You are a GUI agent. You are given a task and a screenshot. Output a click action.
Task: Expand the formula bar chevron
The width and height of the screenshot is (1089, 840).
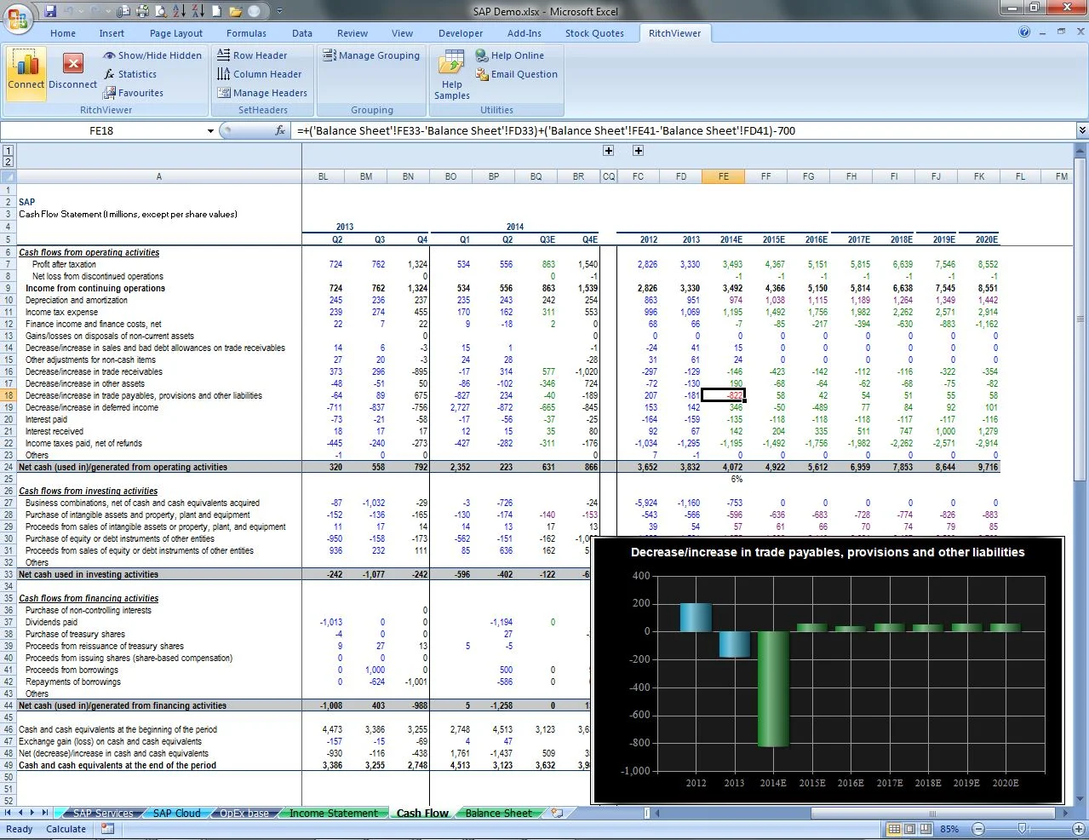tap(1082, 130)
